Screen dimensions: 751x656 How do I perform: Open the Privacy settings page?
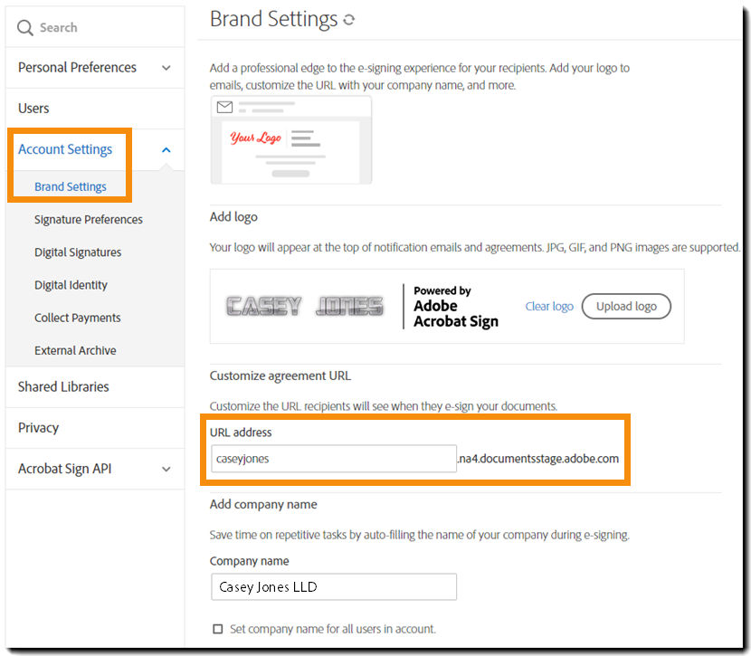click(38, 427)
